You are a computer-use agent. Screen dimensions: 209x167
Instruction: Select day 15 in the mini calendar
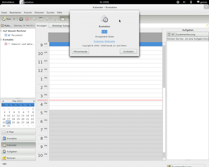pos(32,116)
